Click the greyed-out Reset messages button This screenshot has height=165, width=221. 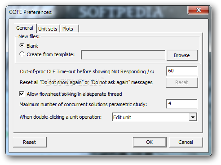[x=182, y=82]
